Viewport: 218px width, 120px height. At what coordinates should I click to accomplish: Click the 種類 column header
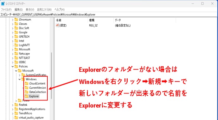coord(100,20)
